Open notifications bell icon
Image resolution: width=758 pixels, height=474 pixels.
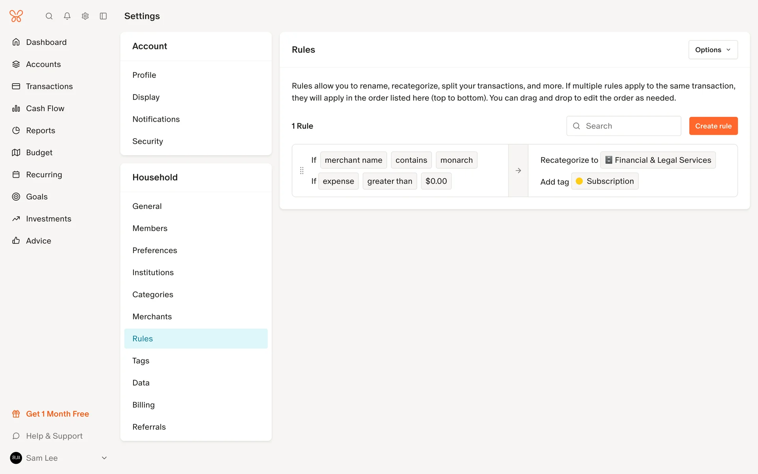point(67,16)
